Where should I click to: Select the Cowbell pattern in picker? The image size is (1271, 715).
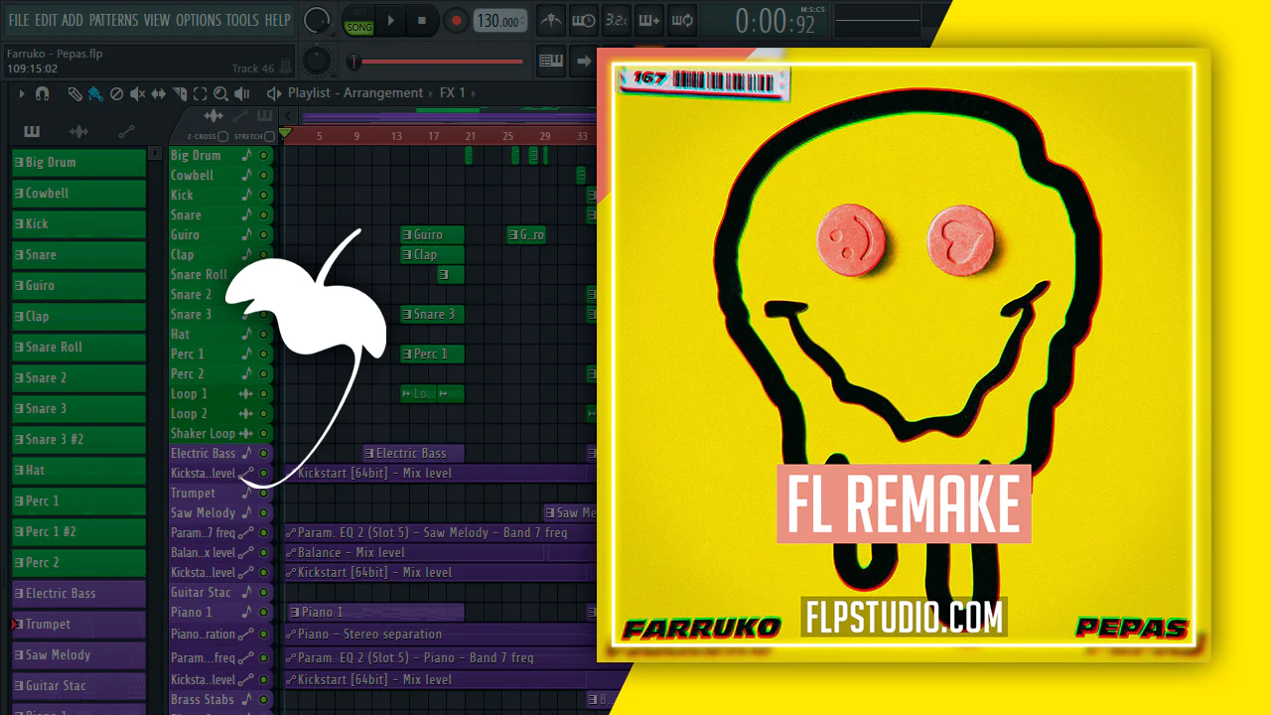(78, 193)
